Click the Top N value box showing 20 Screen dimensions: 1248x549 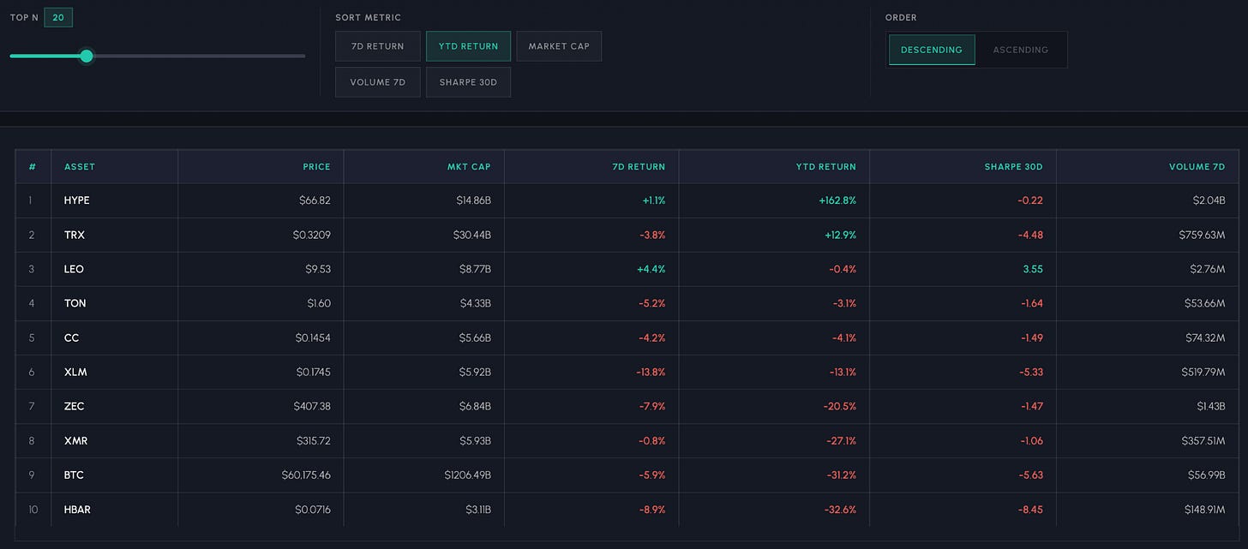[x=58, y=17]
